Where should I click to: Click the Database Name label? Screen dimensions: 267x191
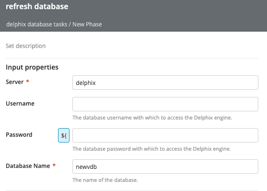point(28,166)
